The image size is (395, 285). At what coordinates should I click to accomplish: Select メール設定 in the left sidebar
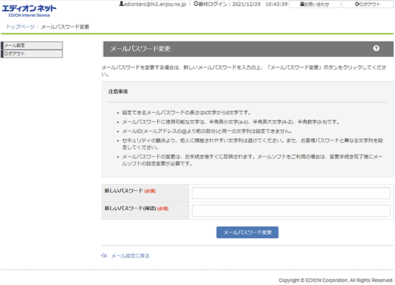(x=32, y=45)
